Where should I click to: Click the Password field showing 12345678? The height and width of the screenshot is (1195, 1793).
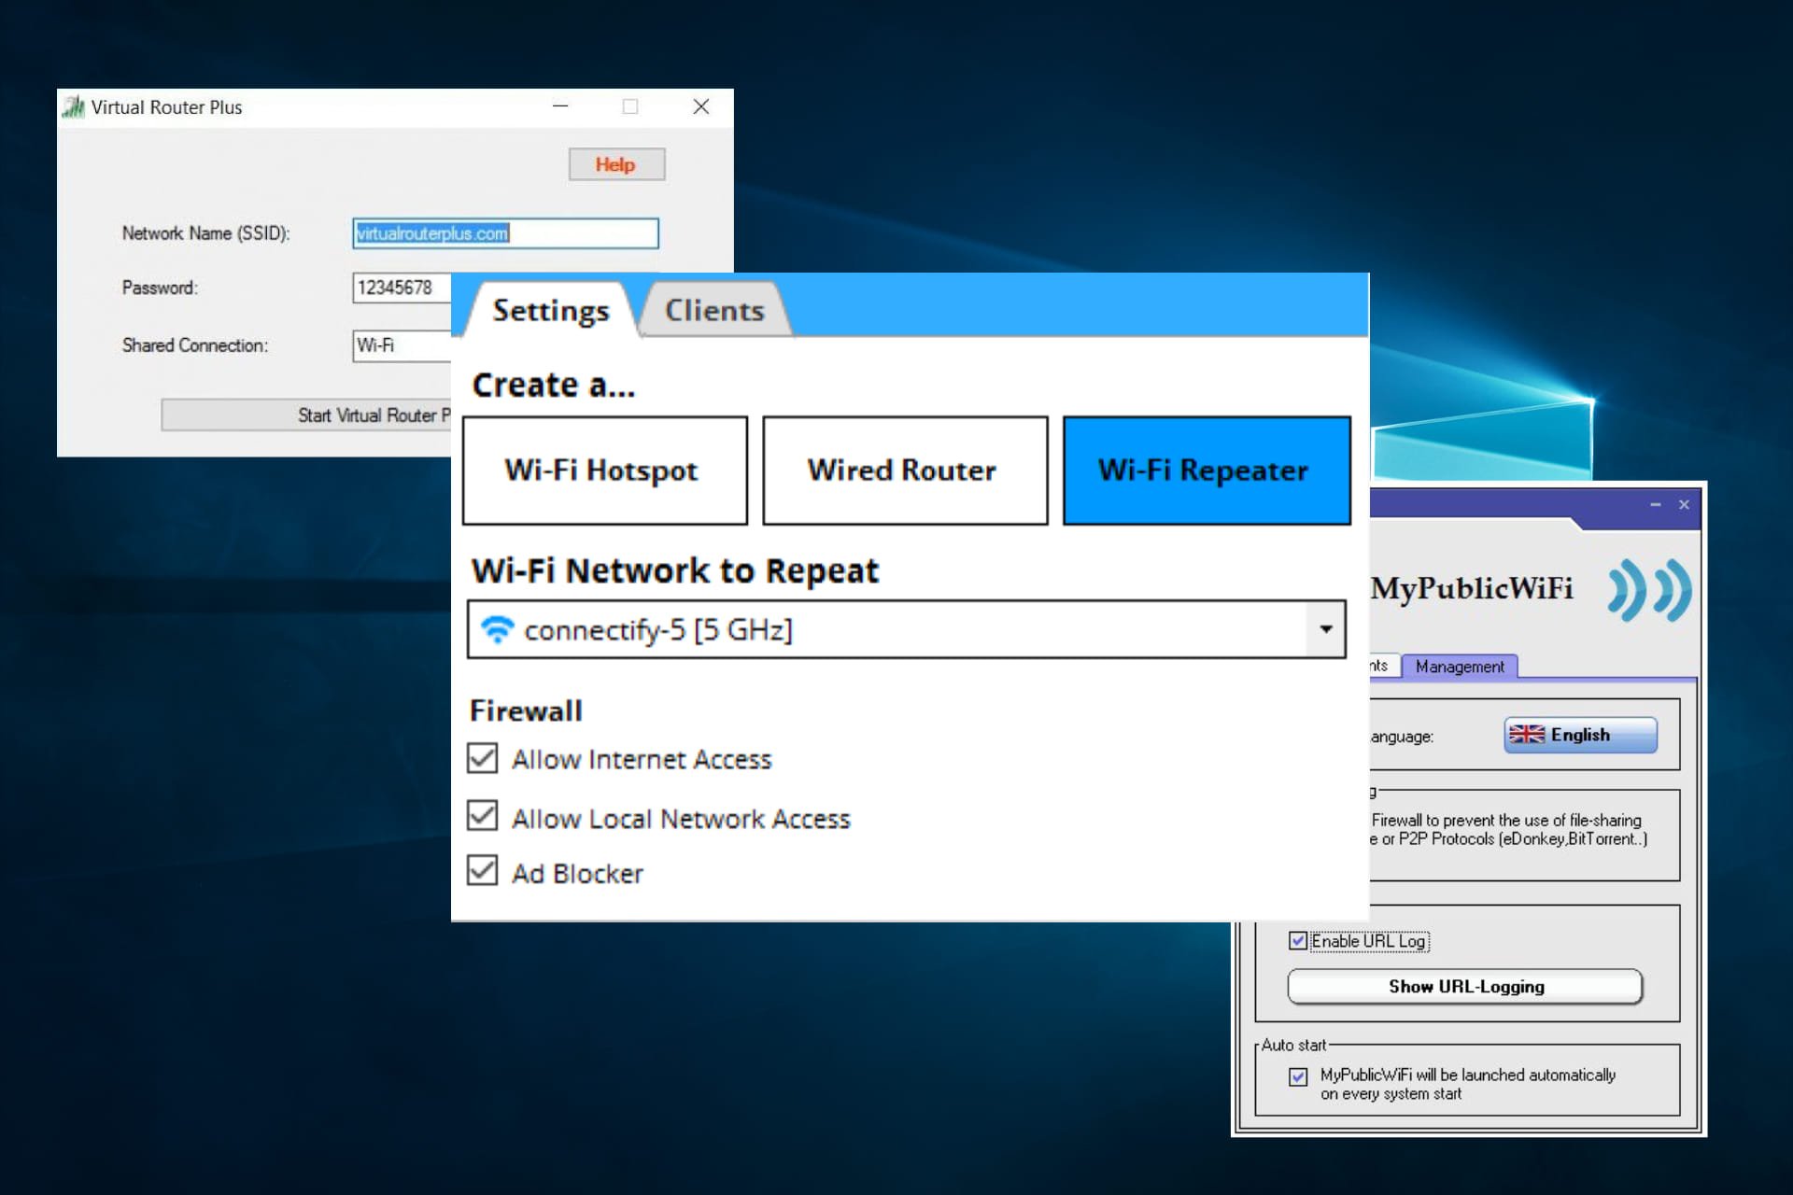[x=402, y=288]
